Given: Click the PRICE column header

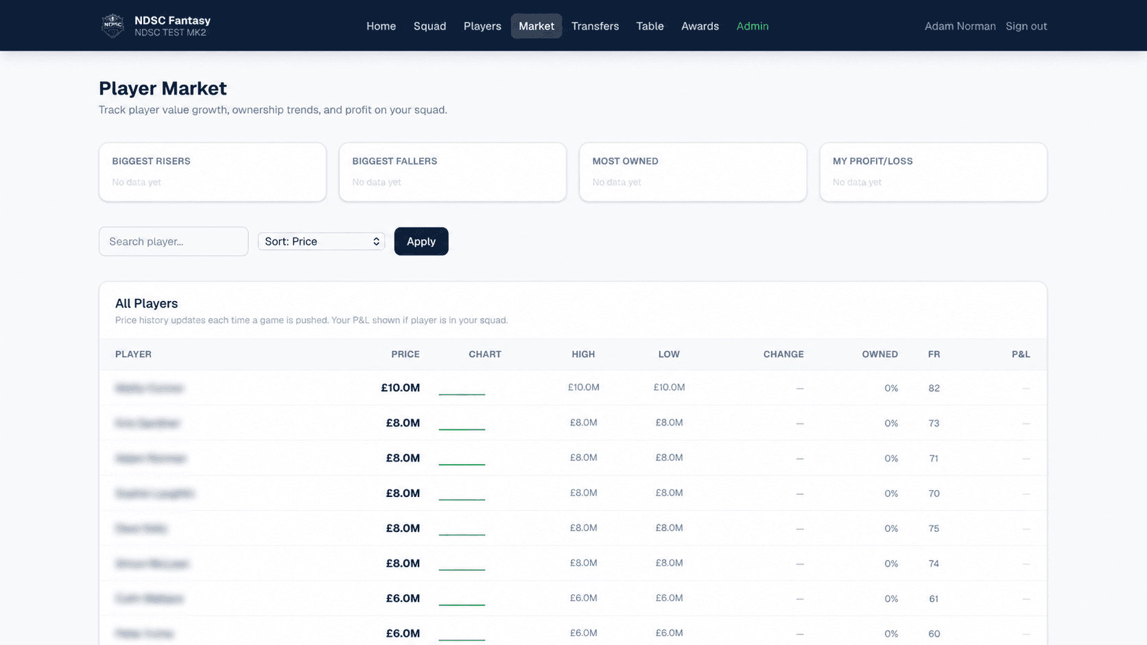Looking at the screenshot, I should tap(405, 354).
